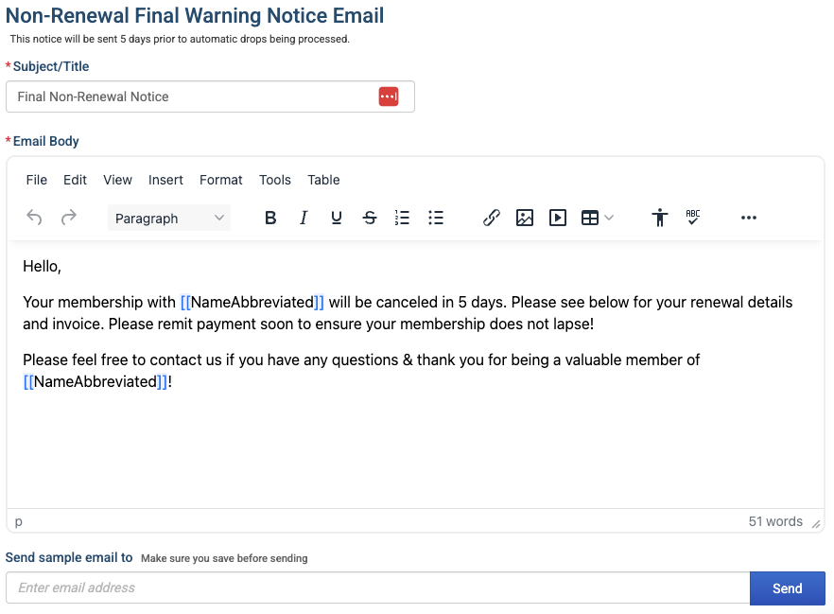The height and width of the screenshot is (614, 834).
Task: Reveal more toolbar options ellipsis
Action: tap(748, 218)
